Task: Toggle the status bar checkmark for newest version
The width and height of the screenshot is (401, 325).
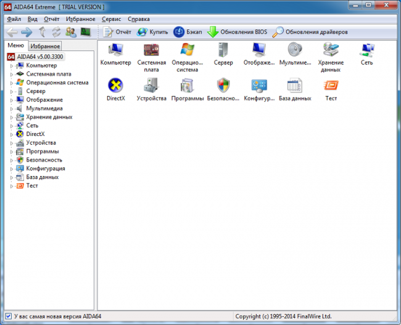Action: pos(8,316)
